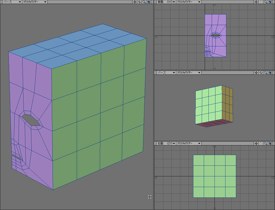The image size is (275, 210).
Task: Open the 背面 (XY) view type dropdown
Action: pos(166,2)
